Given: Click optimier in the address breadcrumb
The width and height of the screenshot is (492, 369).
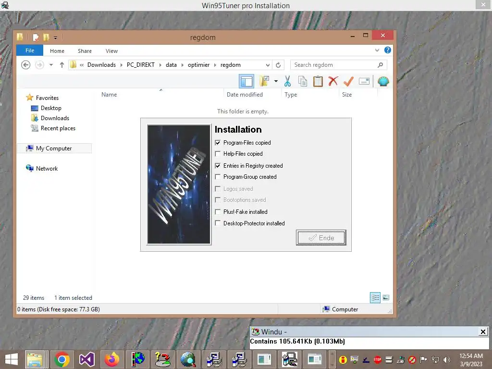Looking at the screenshot, I should (x=198, y=65).
